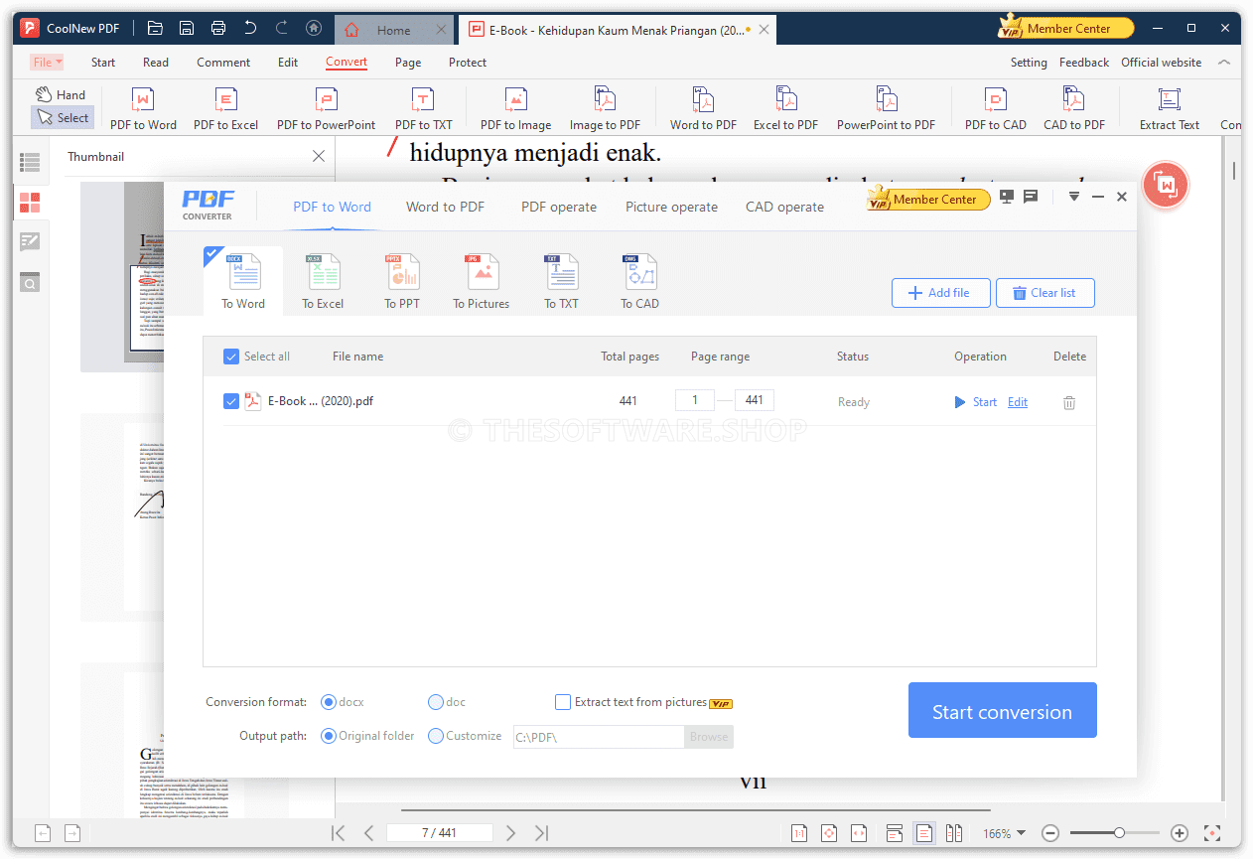Open the CAD operate converter tab
1253x859 pixels.
(784, 207)
